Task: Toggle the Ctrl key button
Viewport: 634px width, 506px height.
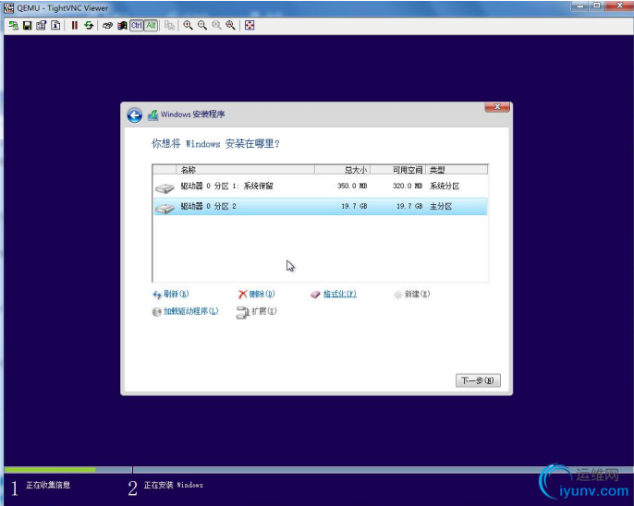Action: 137,26
